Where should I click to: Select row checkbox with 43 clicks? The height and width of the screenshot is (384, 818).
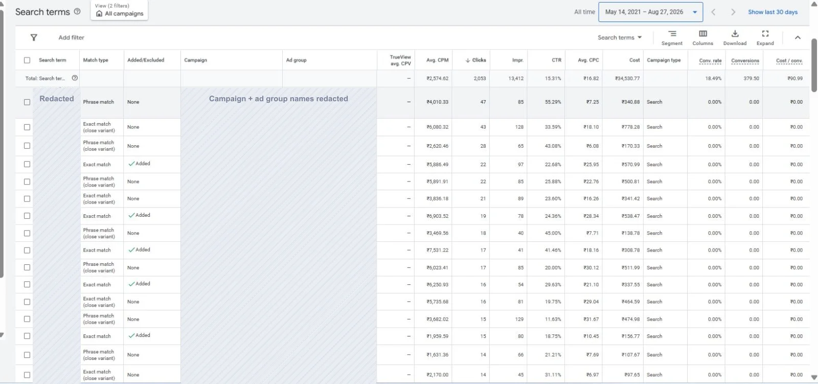coord(27,127)
